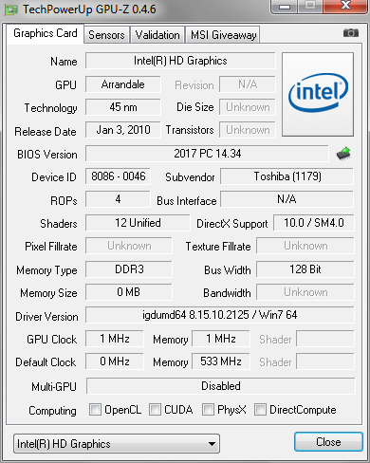
Task: Tick the DirectCompute checkbox
Action: [260, 409]
